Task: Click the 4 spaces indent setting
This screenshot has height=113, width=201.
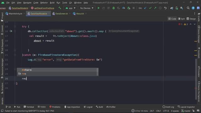Action: 175,111
